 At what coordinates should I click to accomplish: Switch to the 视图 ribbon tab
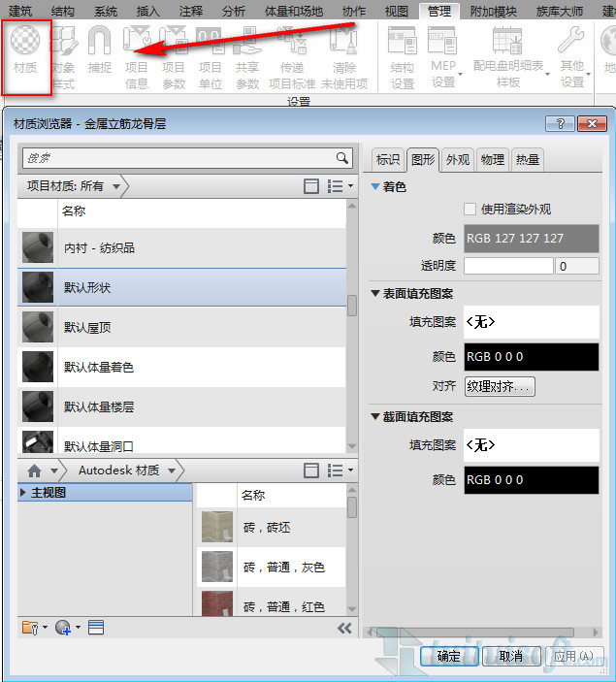(x=397, y=11)
